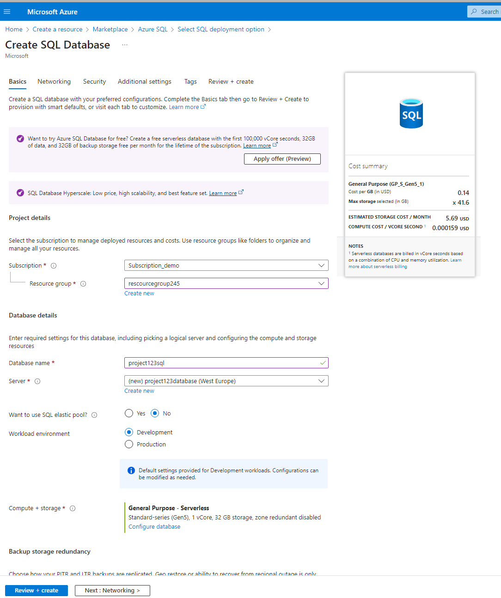Click the SQL database icon in the cost summary
Viewport: 501px width, 598px height.
pos(410,113)
